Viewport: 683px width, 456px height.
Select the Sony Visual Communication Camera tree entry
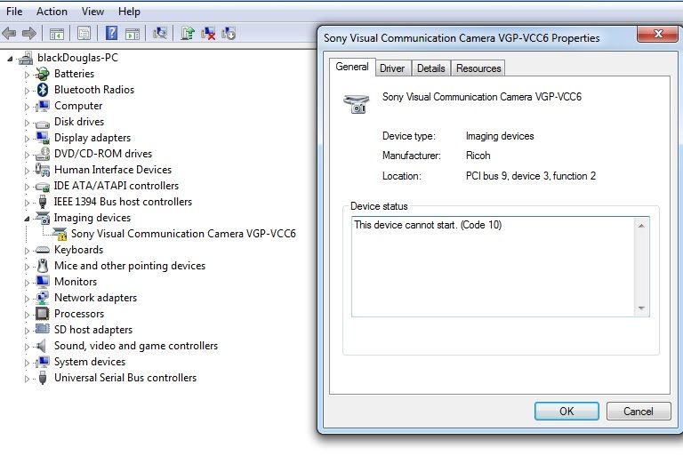(x=183, y=234)
